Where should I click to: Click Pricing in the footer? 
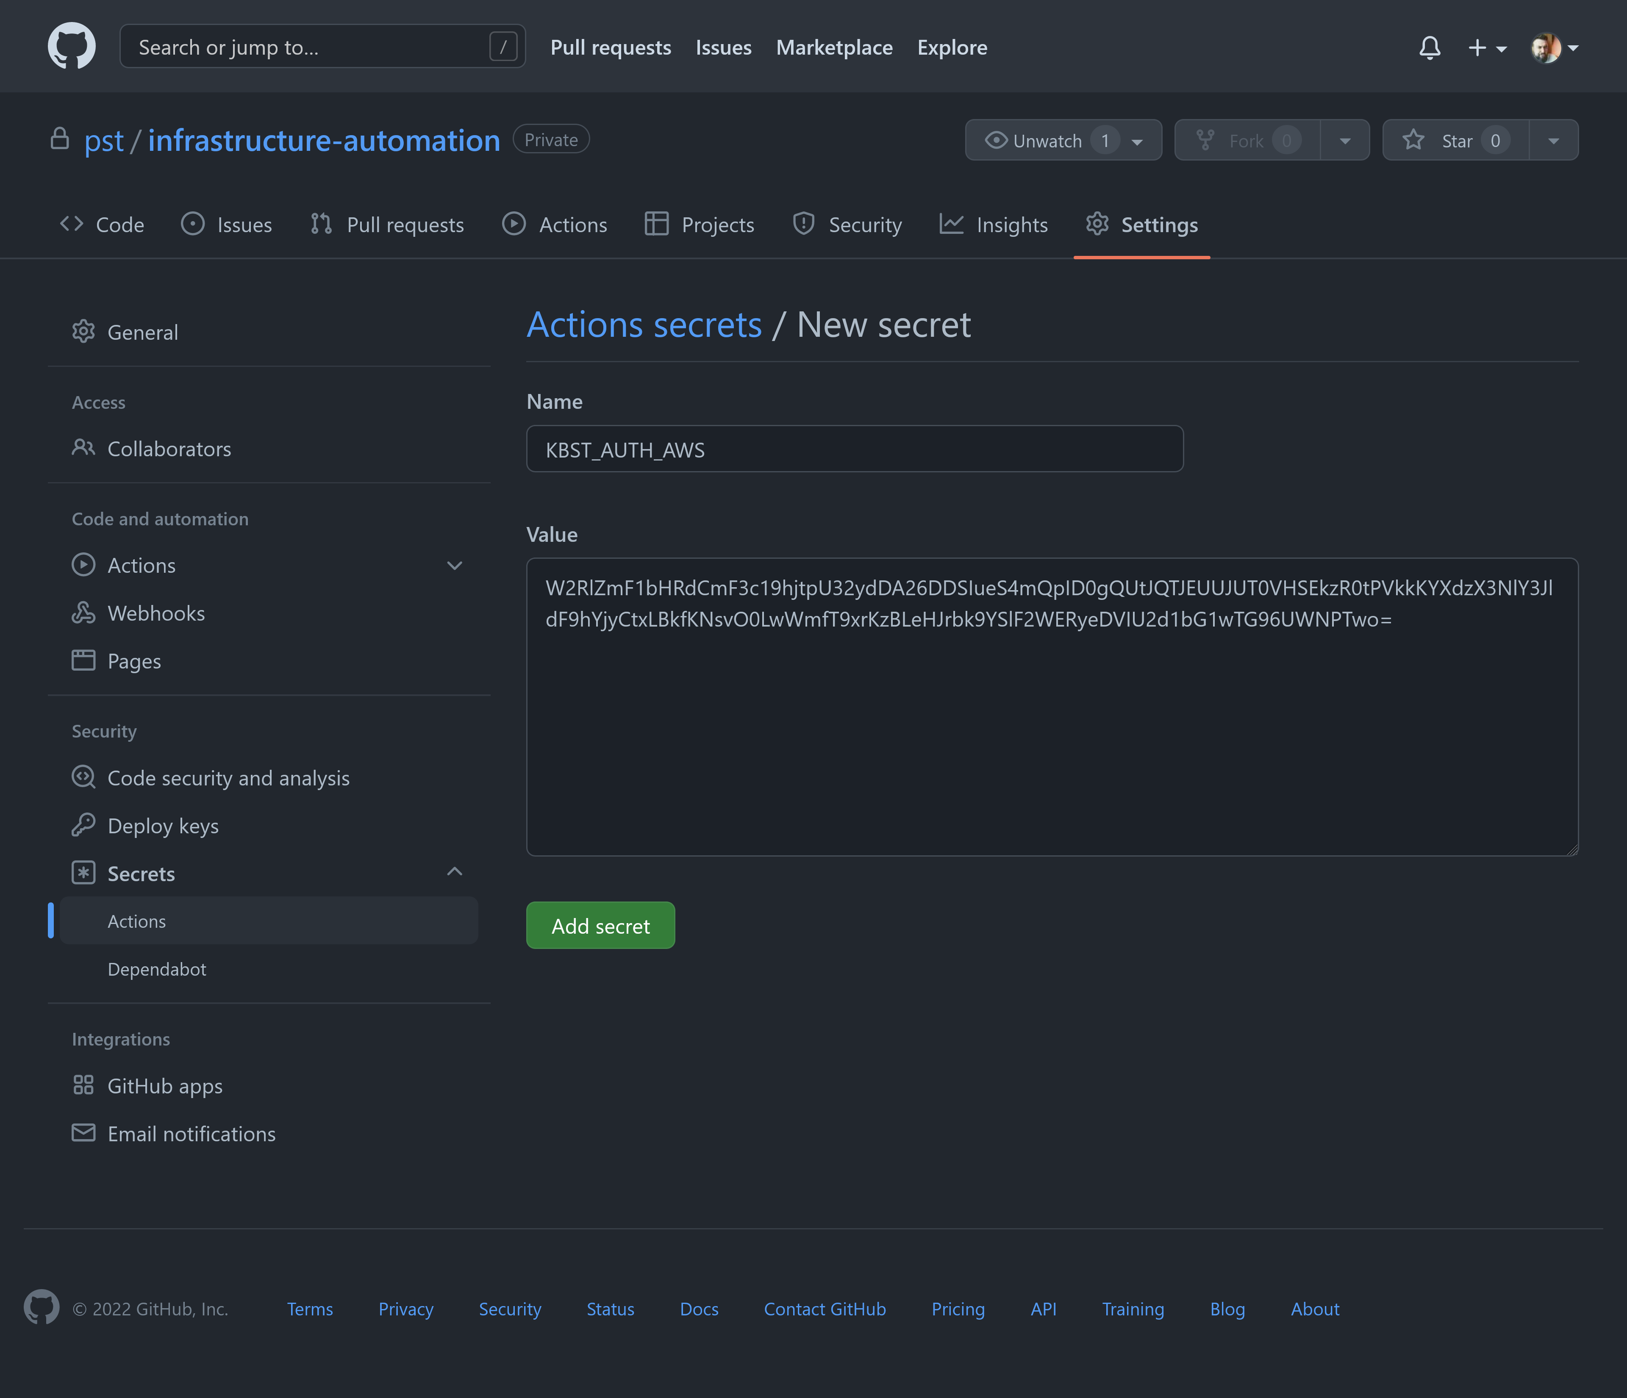coord(958,1309)
